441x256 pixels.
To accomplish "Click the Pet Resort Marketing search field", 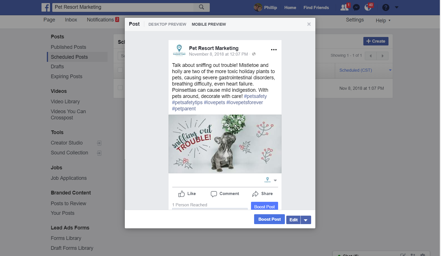I will [123, 7].
